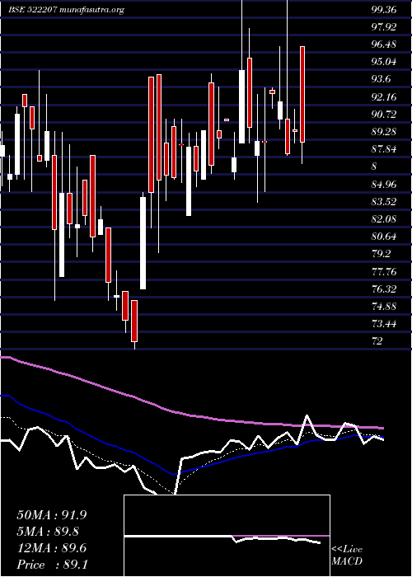Click the last tall red candlestick on the right
The image size is (412, 577).
pyautogui.click(x=302, y=94)
